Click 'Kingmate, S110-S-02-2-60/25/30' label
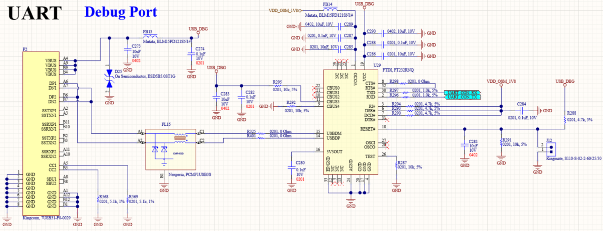The image size is (604, 231). [x=574, y=158]
